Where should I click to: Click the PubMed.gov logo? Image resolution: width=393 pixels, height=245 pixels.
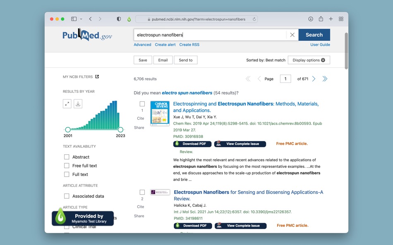tap(87, 35)
